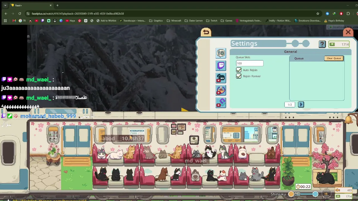358x201 pixels.
Task: Click the 00:22 stopwatch timer
Action: (x=303, y=187)
